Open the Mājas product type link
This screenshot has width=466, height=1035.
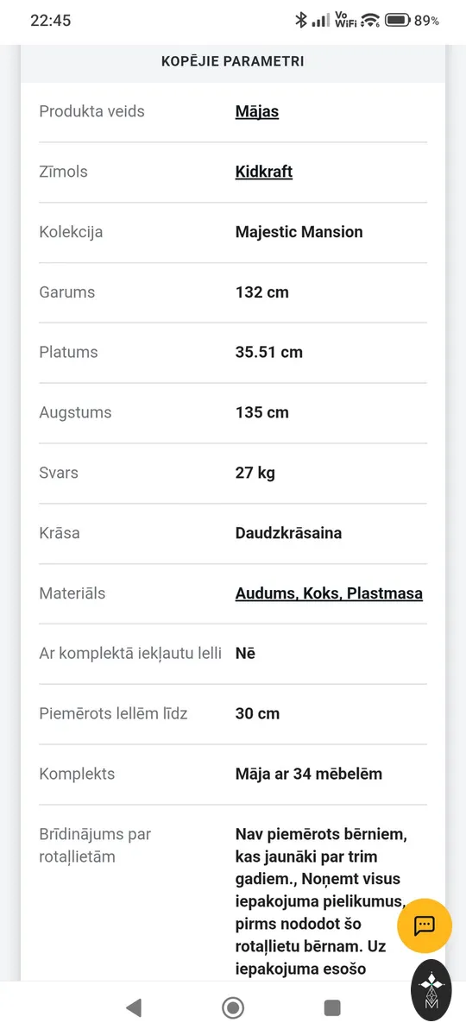point(257,111)
